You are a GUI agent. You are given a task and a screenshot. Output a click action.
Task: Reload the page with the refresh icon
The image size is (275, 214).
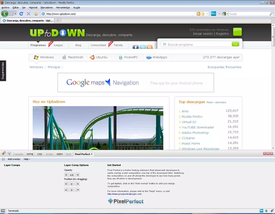tap(21, 14)
